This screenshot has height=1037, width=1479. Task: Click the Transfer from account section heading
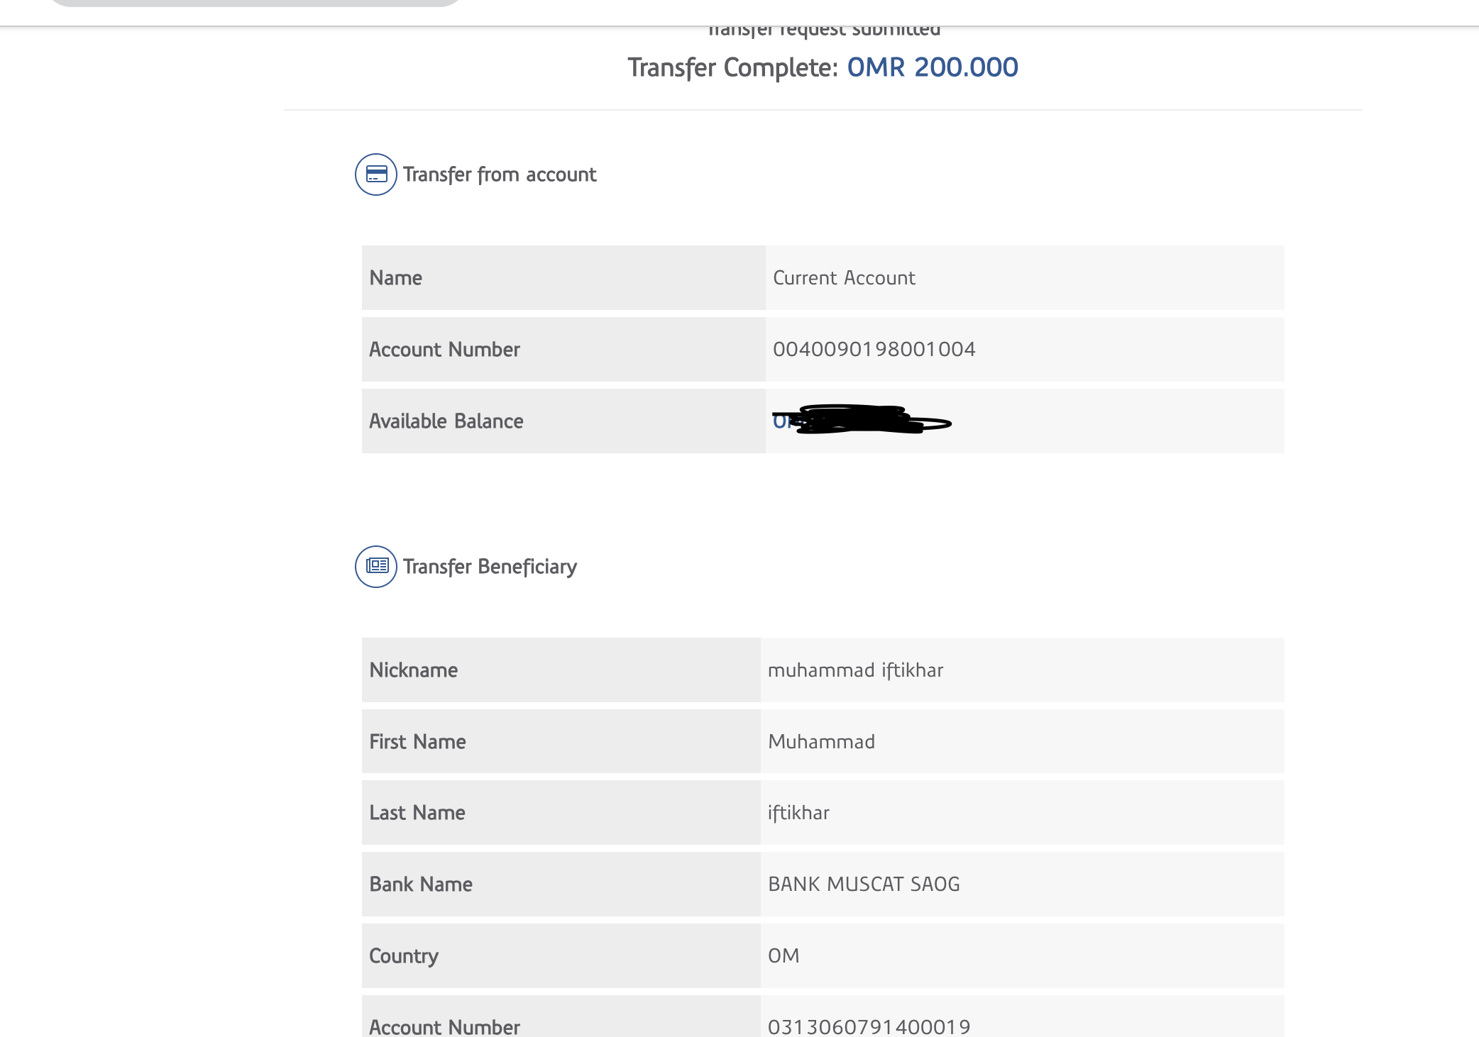tap(500, 174)
